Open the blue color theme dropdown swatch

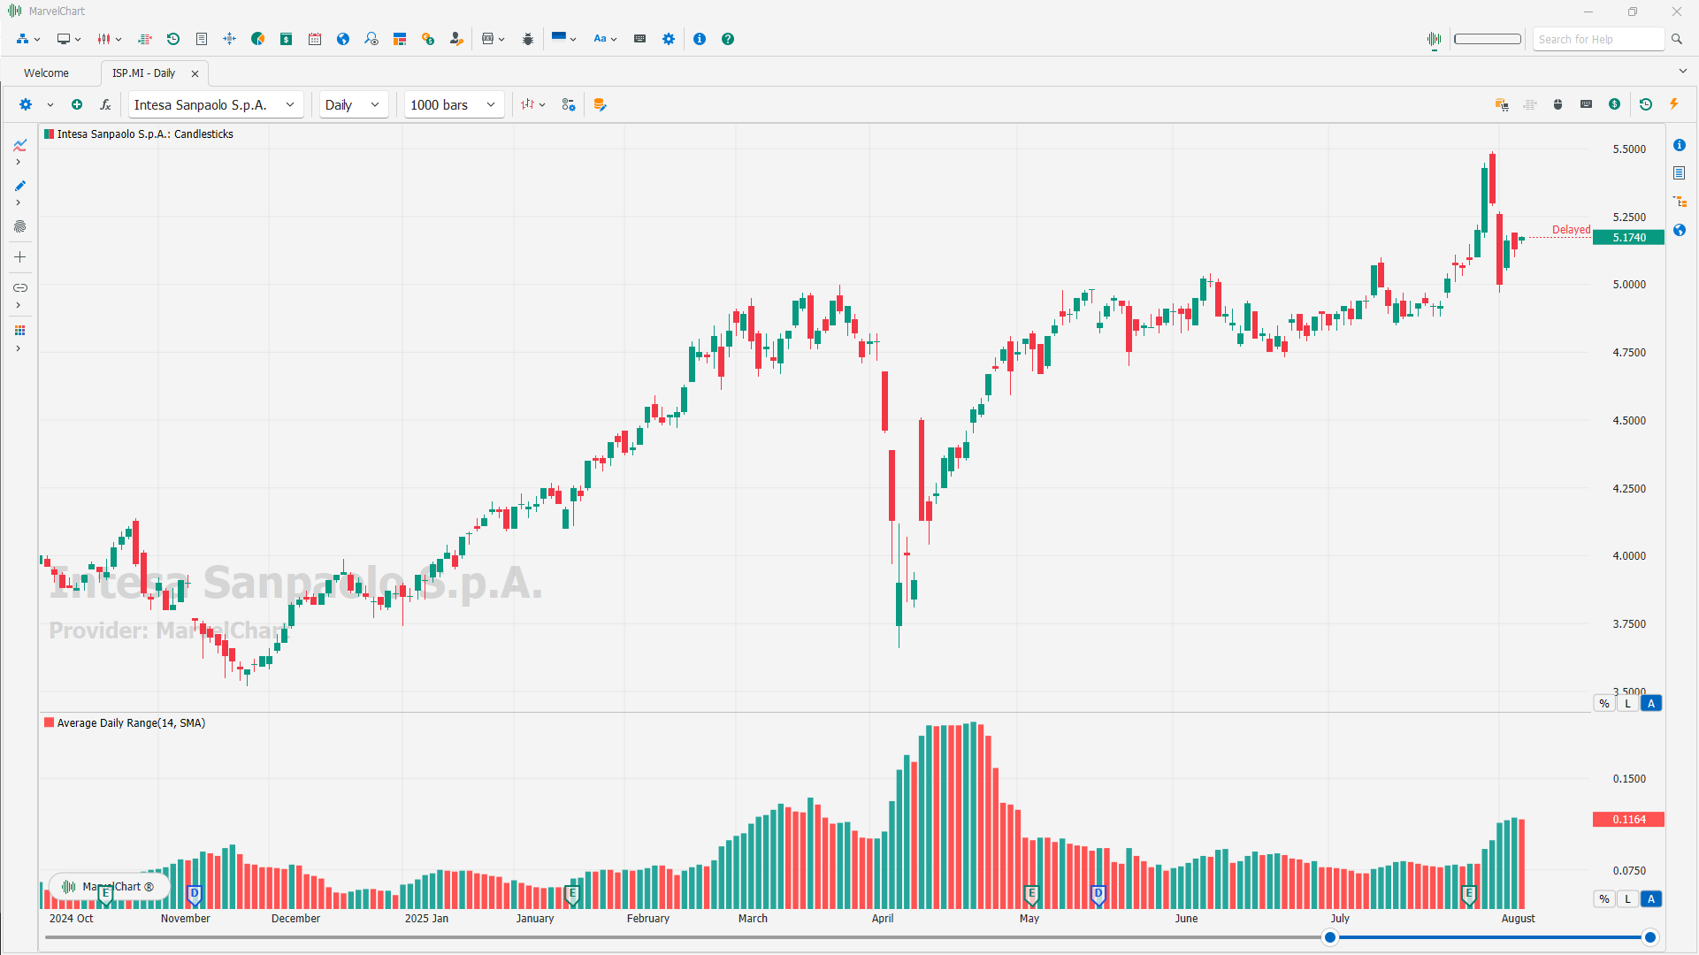[563, 39]
